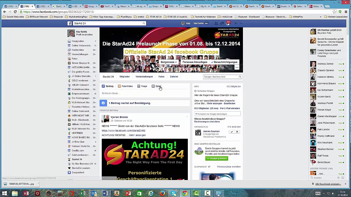Bookmark this page with the star icon
Image resolution: width=351 pixels, height=197 pixels.
tap(334, 12)
